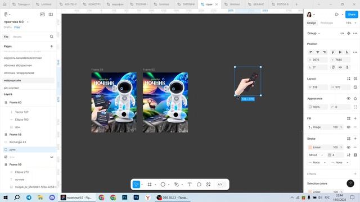This screenshot has height=202, width=360.
Task: Open the Actions tool in toolbar
Action: [x=209, y=185]
